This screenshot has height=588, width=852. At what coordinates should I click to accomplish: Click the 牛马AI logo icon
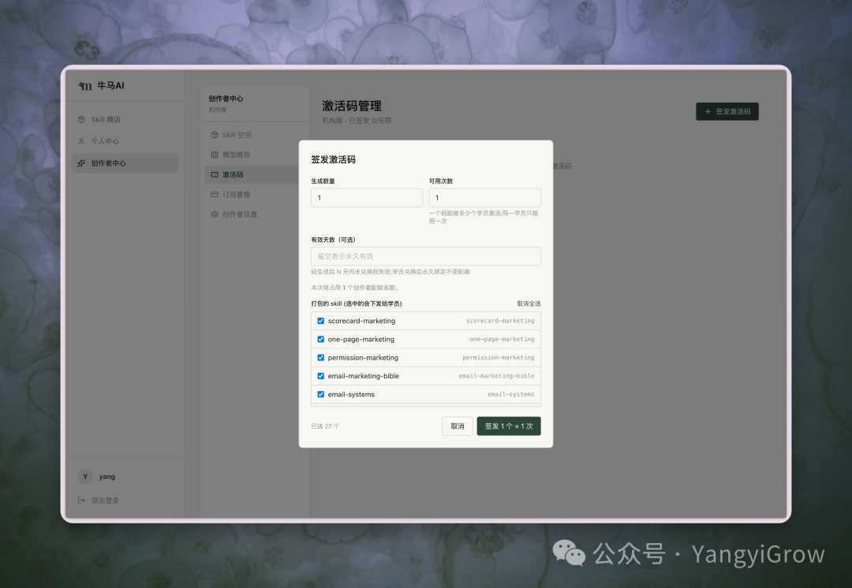click(x=85, y=86)
